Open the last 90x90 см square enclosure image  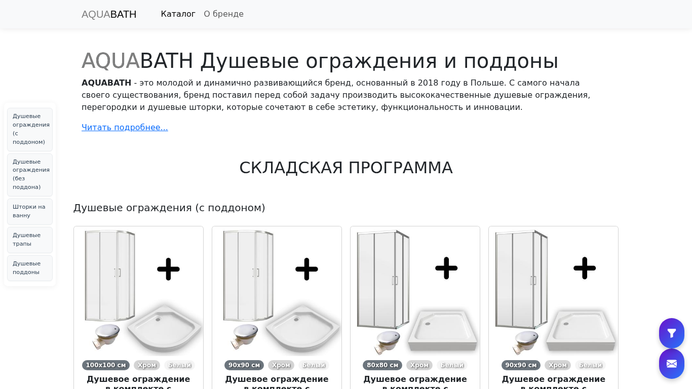pos(553,291)
